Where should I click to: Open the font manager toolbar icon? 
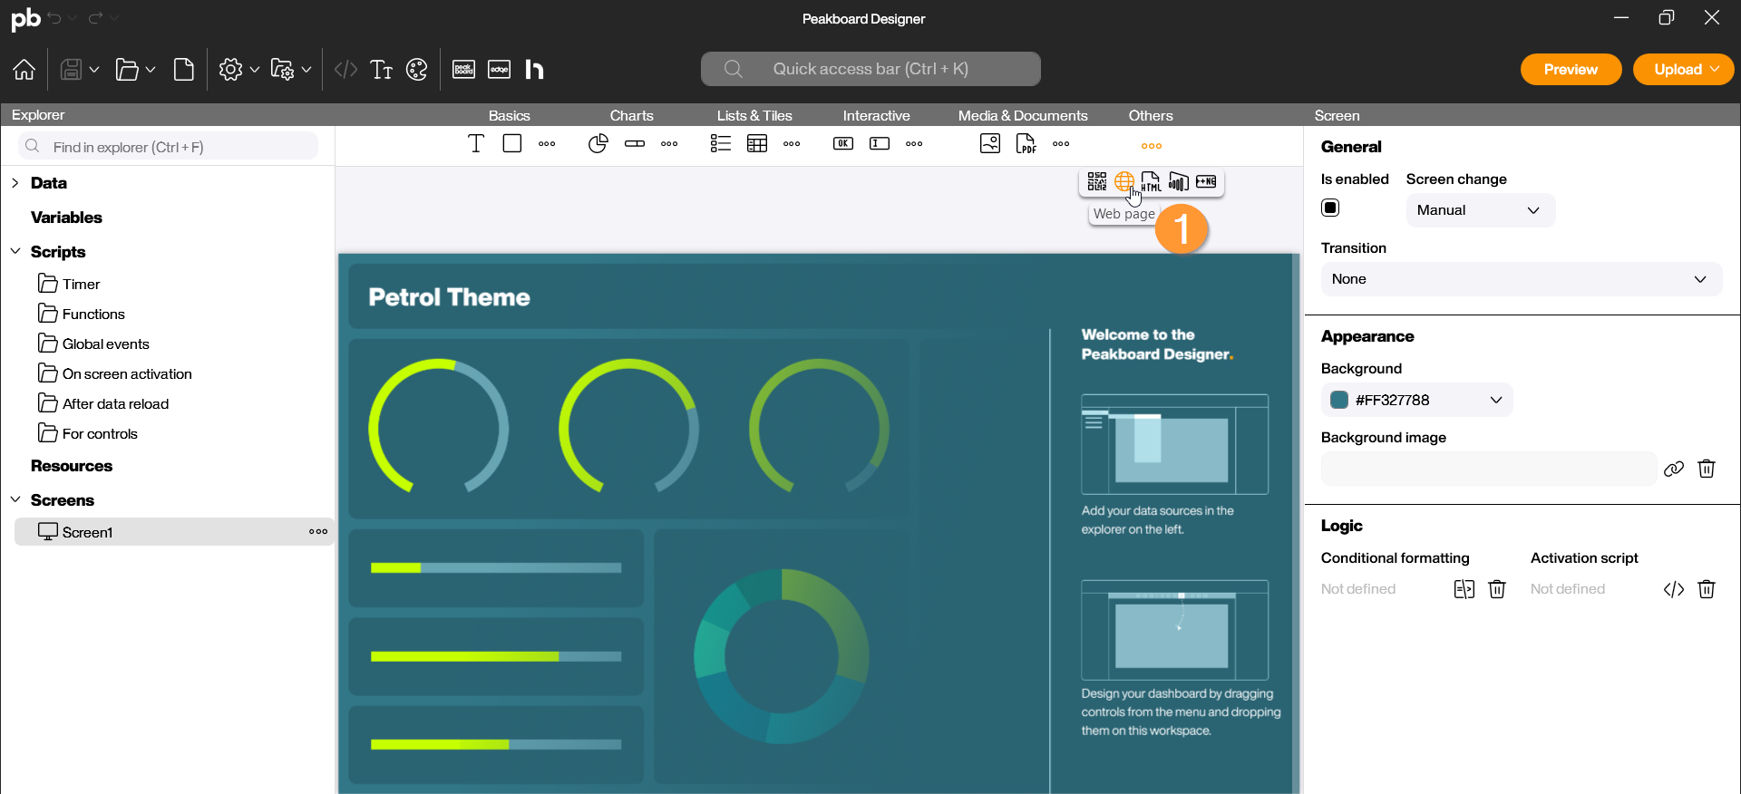[381, 70]
